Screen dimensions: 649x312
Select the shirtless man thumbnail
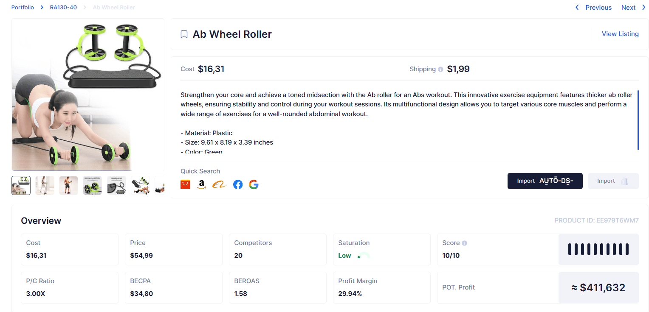pos(68,185)
